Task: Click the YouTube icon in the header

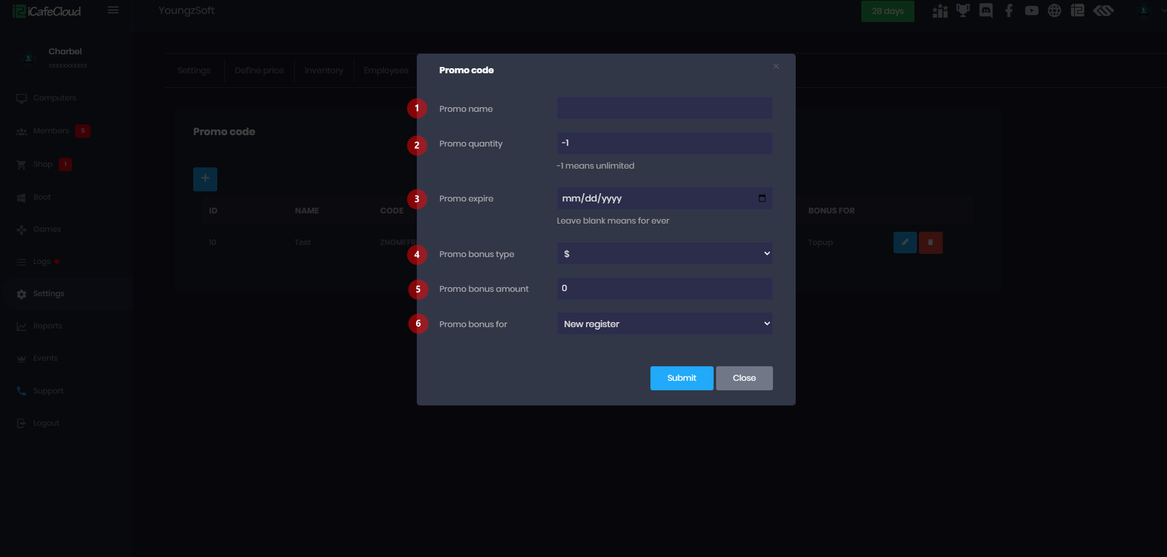Action: click(x=1032, y=11)
